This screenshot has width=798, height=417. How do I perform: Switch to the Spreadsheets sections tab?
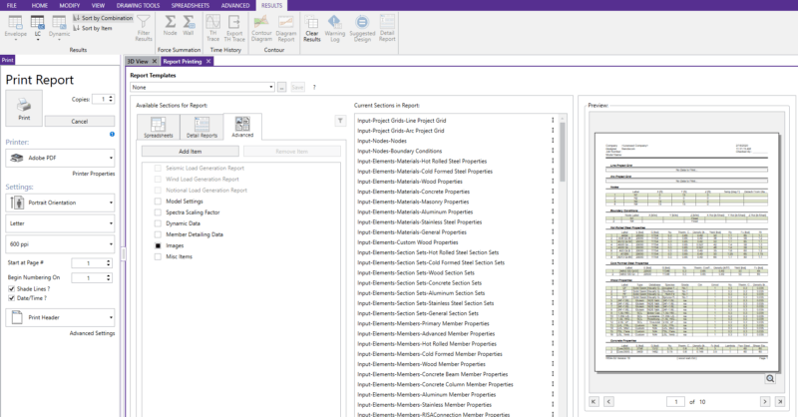pos(158,128)
